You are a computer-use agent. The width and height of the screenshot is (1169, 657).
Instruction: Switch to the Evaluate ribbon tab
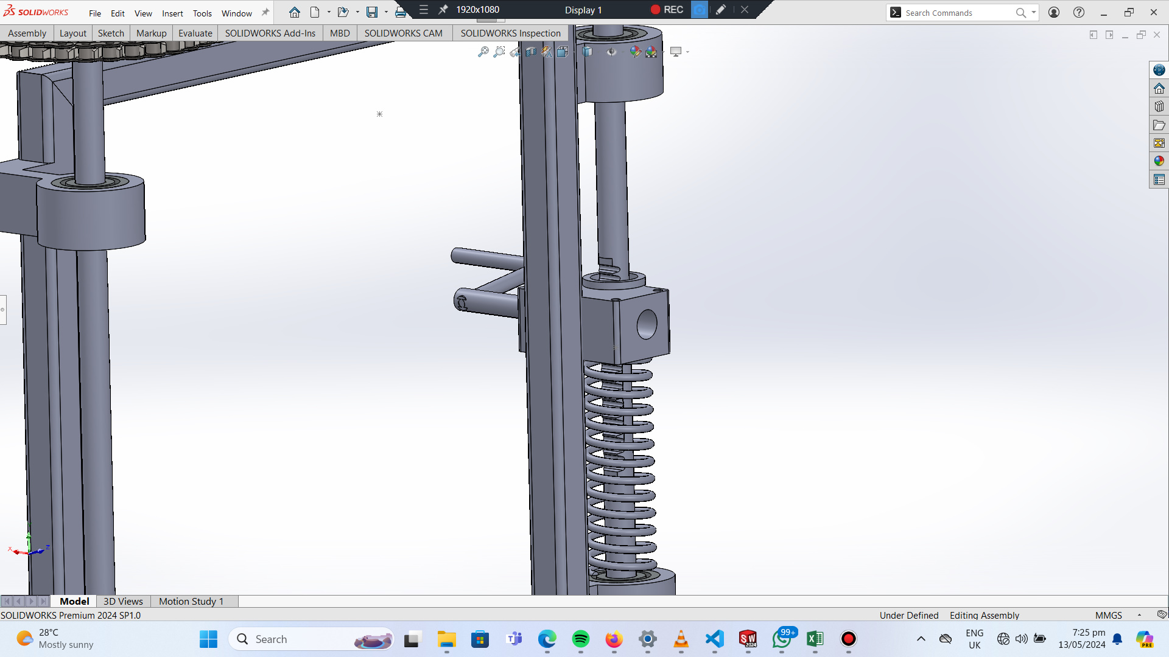coord(195,33)
